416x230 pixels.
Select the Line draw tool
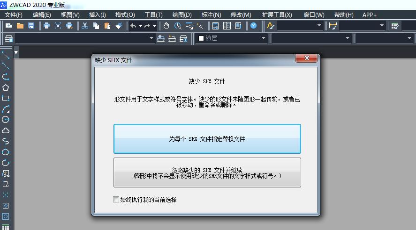pos(6,55)
